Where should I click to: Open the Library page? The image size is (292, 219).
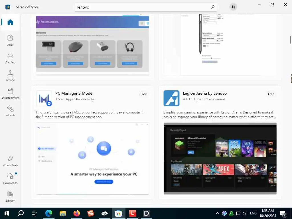10,196
